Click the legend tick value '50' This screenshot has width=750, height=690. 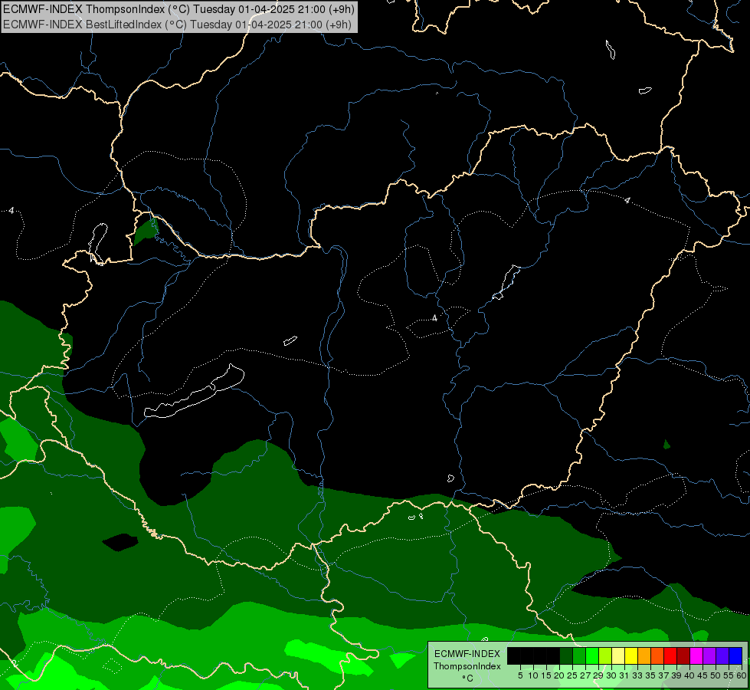[716, 675]
